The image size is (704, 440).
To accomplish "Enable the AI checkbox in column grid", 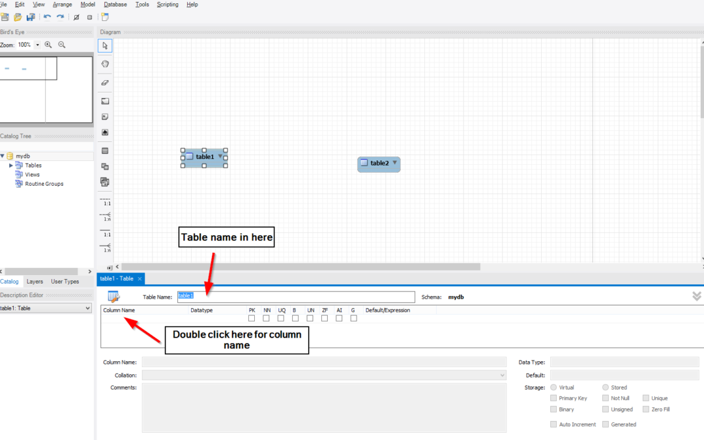I will pos(339,318).
